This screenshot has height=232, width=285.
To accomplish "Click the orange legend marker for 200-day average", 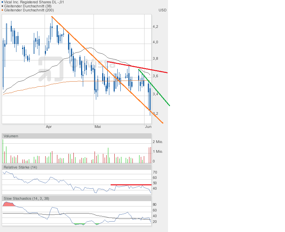I will click(2, 10).
